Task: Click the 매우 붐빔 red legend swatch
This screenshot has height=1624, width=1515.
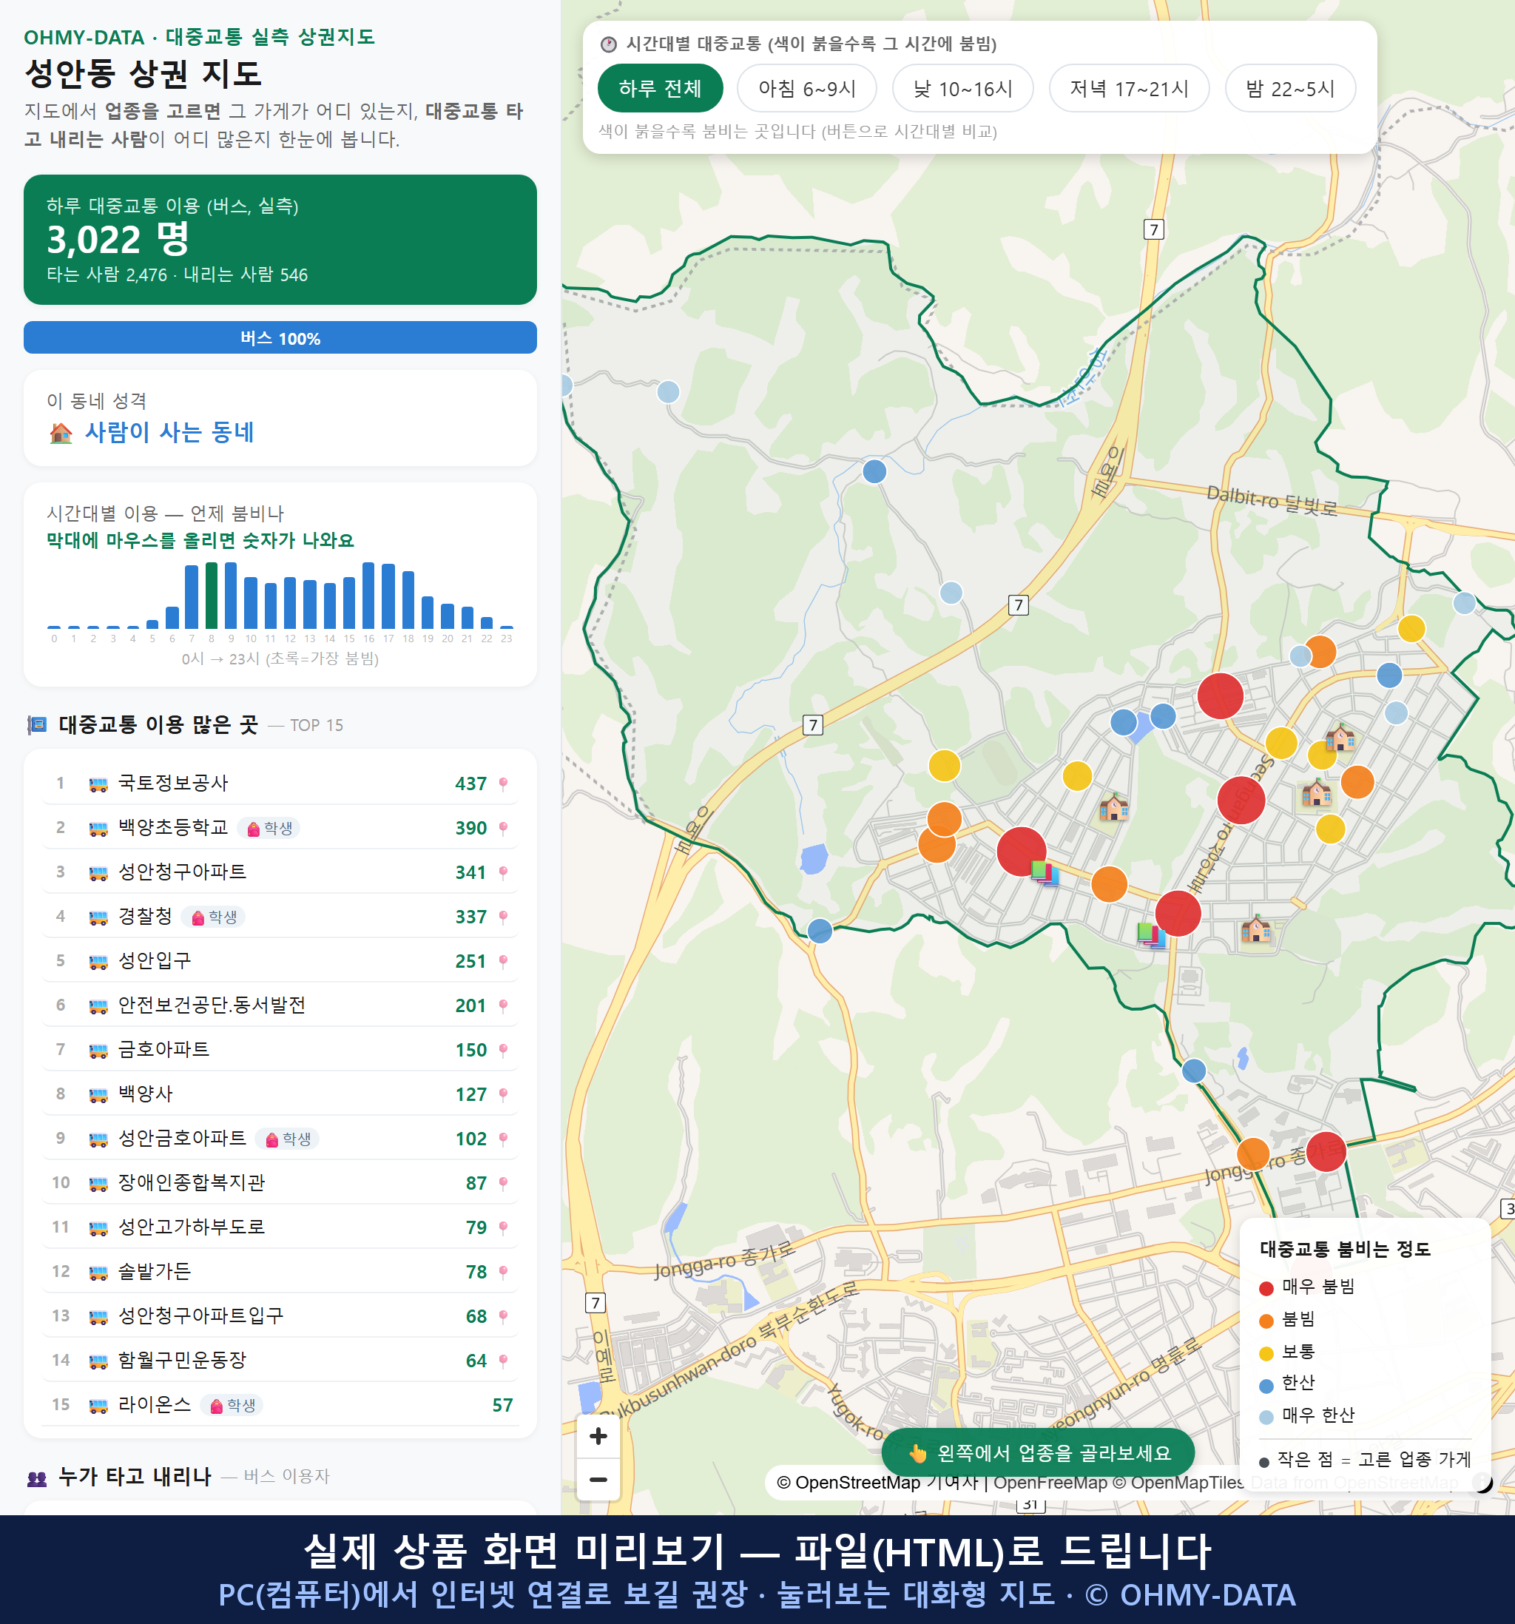Action: 1266,1288
